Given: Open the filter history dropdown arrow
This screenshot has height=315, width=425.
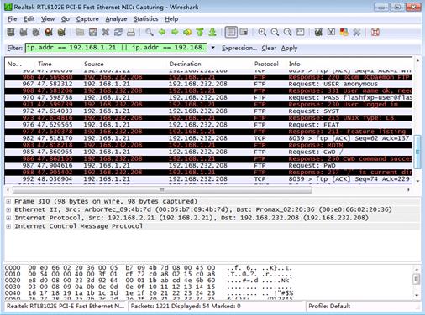Looking at the screenshot, I should click(212, 48).
